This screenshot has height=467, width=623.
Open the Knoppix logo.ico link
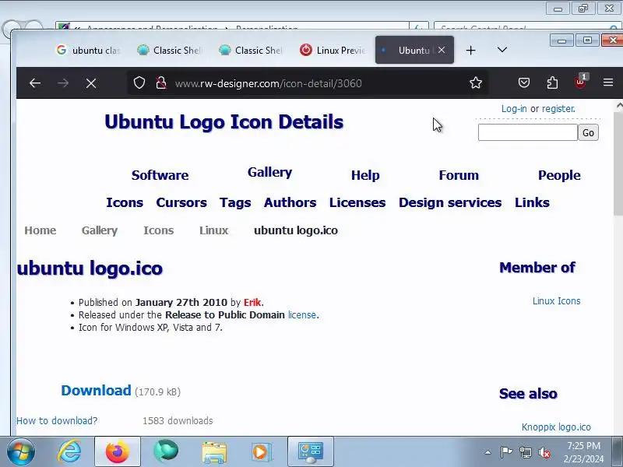pyautogui.click(x=556, y=427)
